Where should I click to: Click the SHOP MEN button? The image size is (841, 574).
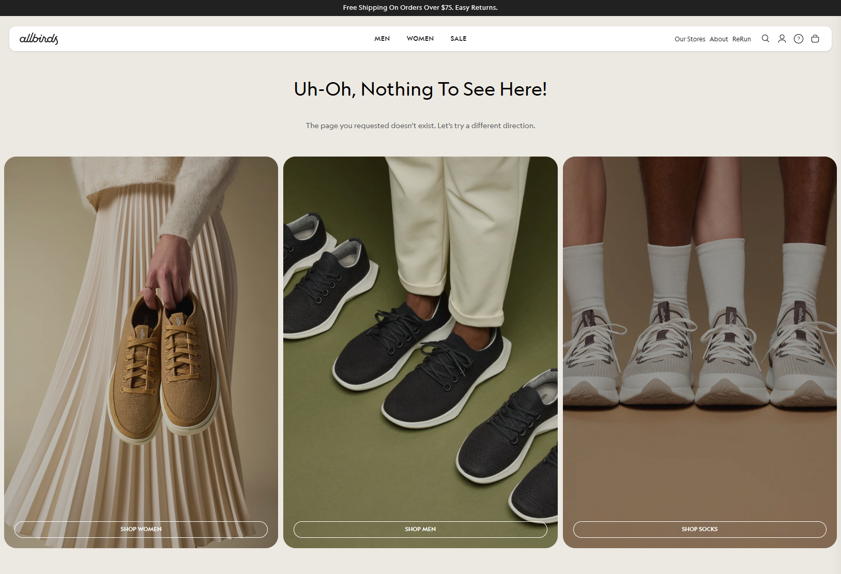420,529
